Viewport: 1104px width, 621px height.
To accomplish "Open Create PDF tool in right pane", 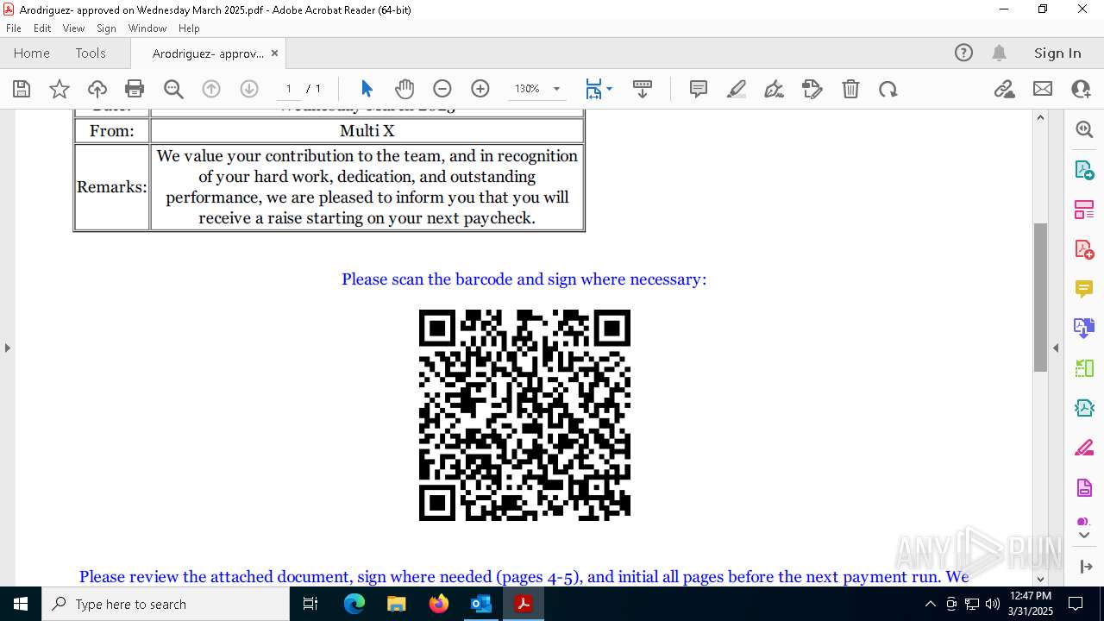I will 1084,249.
